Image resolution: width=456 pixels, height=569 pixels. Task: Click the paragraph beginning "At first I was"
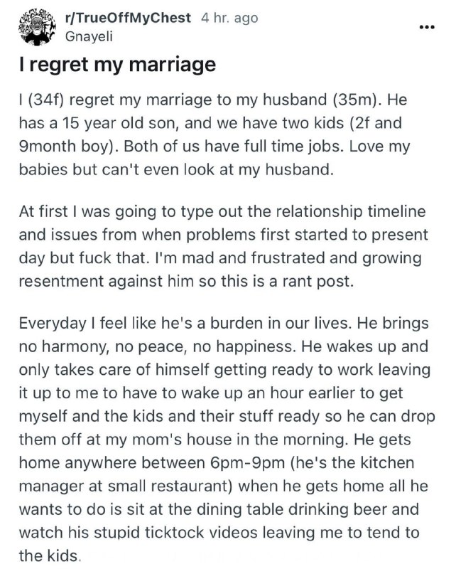tap(223, 246)
